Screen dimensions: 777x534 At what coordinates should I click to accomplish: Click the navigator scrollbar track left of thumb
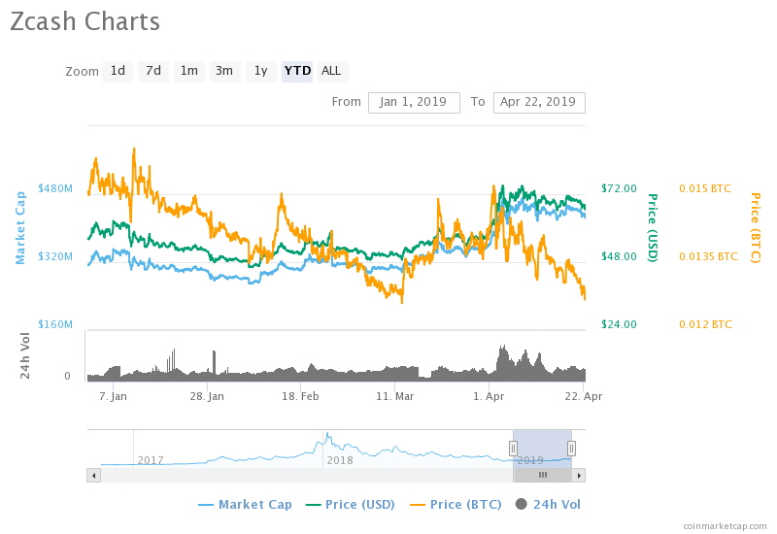coord(307,476)
